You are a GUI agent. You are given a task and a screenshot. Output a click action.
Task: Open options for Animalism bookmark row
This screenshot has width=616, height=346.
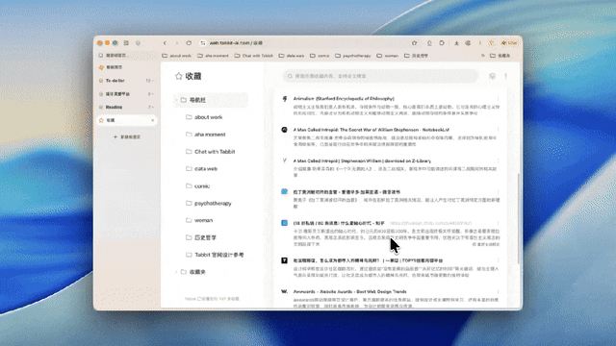[499, 98]
